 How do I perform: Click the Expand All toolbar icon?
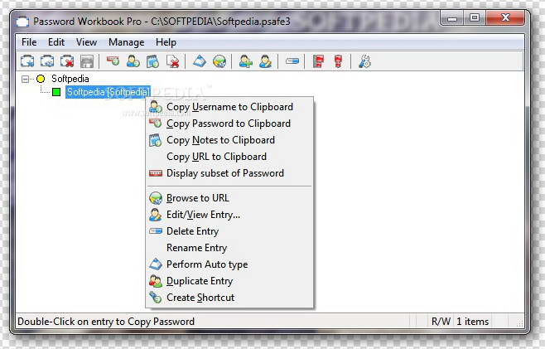tap(318, 61)
